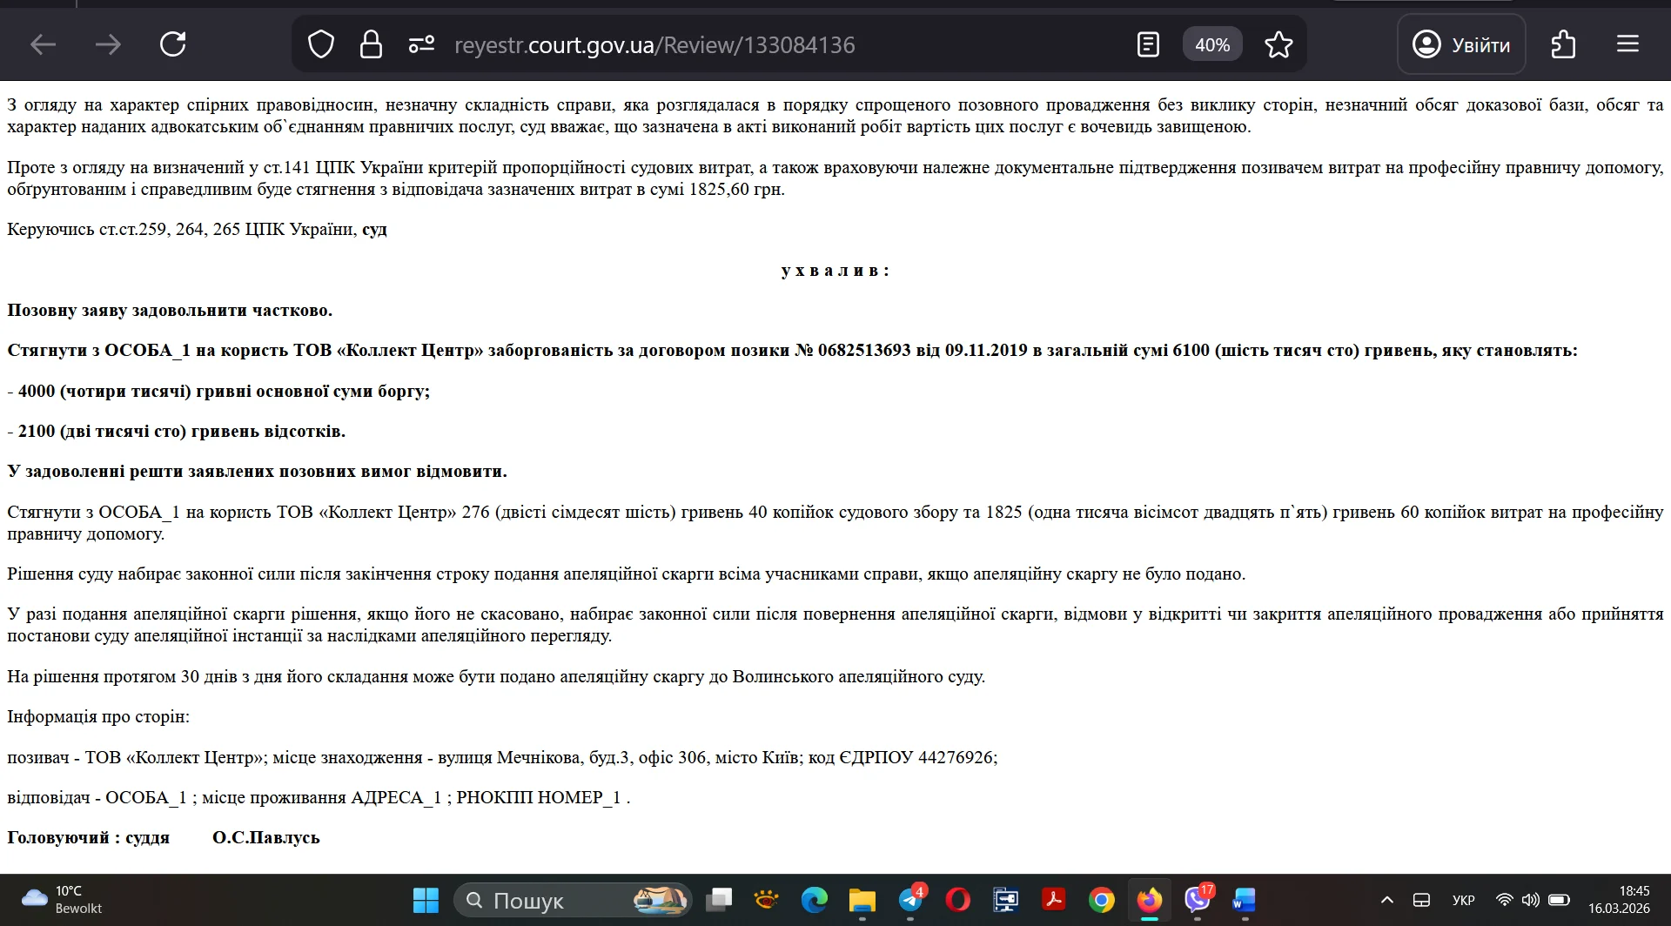The image size is (1671, 926).
Task: Toggle reader view mode
Action: (x=1148, y=44)
